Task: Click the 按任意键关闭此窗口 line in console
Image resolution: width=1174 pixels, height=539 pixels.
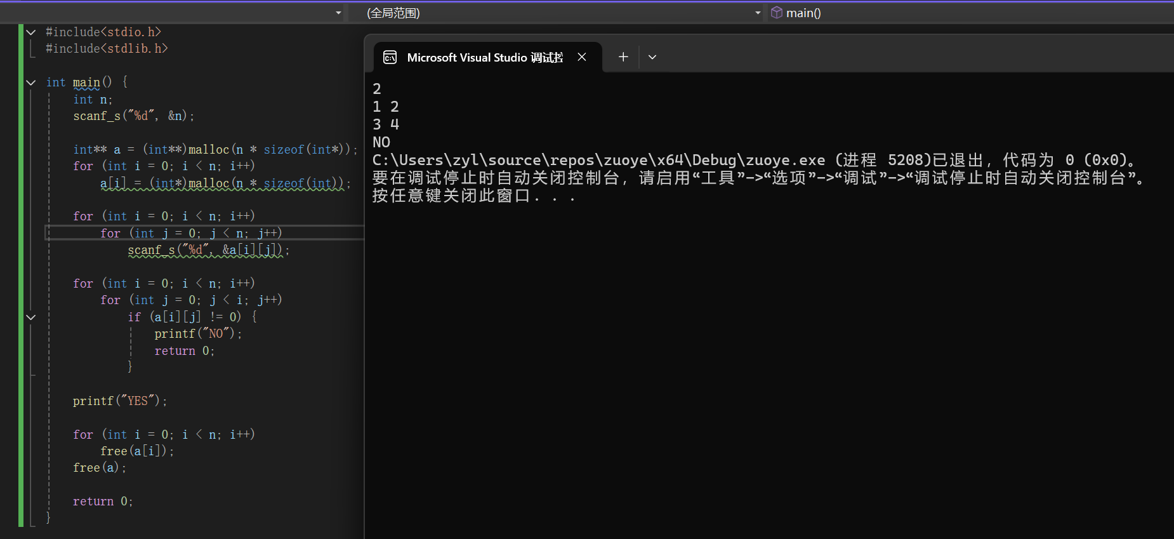Action: click(474, 196)
